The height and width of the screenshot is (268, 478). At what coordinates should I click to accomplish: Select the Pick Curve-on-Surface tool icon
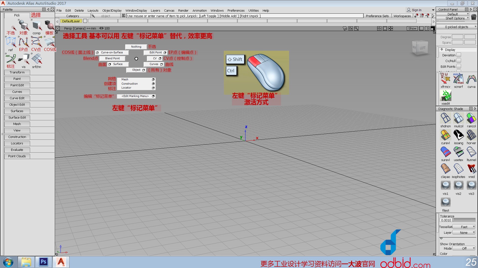[49, 42]
